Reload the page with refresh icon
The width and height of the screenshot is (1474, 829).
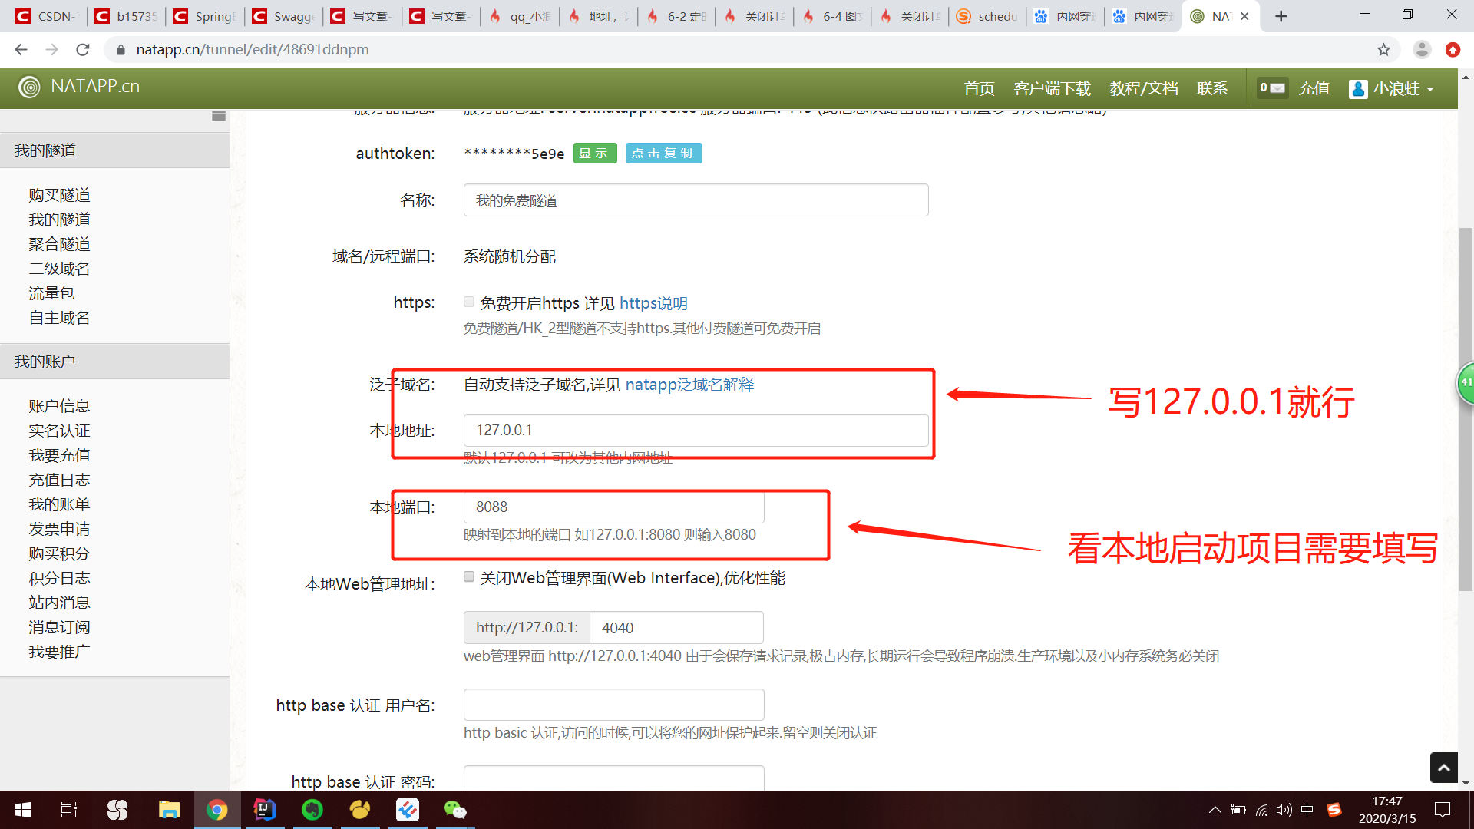tap(83, 49)
